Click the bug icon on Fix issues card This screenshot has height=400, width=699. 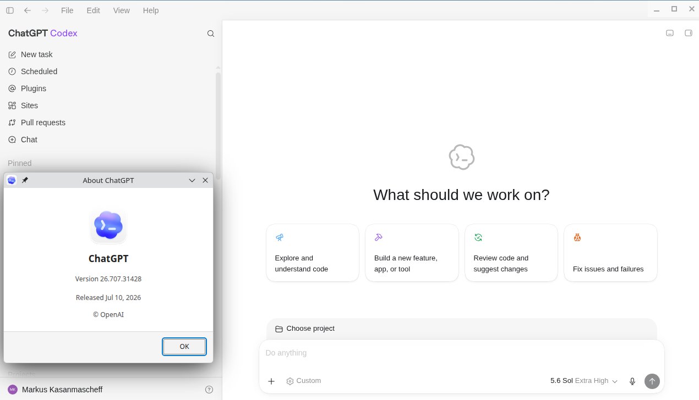click(x=577, y=237)
